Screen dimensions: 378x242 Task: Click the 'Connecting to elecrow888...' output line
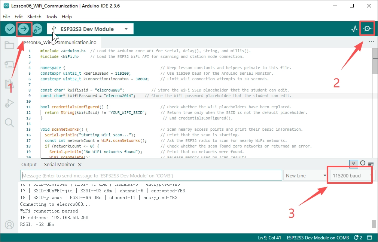(x=55, y=204)
